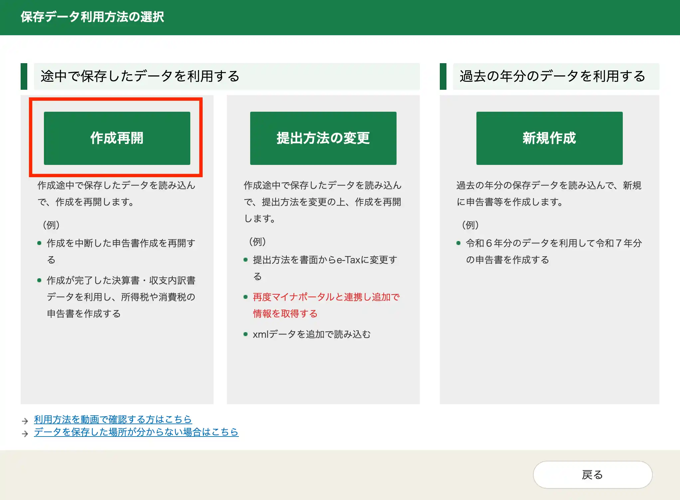This screenshot has height=500, width=680.
Task: Click the 作成再開 button
Action: (117, 138)
